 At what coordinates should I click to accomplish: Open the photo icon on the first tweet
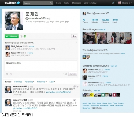tap(74, 86)
